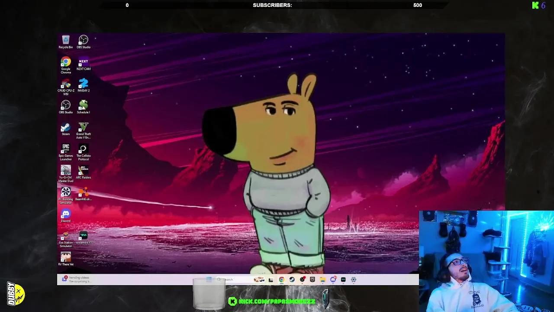Open Discord desktop shortcut
Screen dimensions: 554x312
point(66,215)
